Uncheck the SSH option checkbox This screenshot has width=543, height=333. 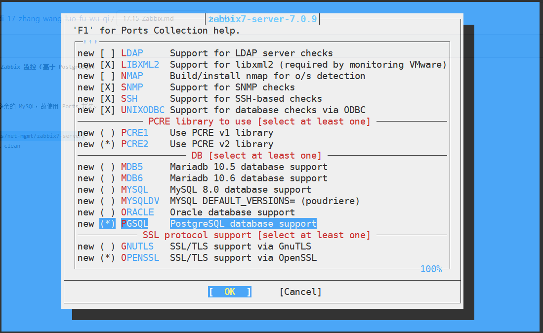coord(107,99)
